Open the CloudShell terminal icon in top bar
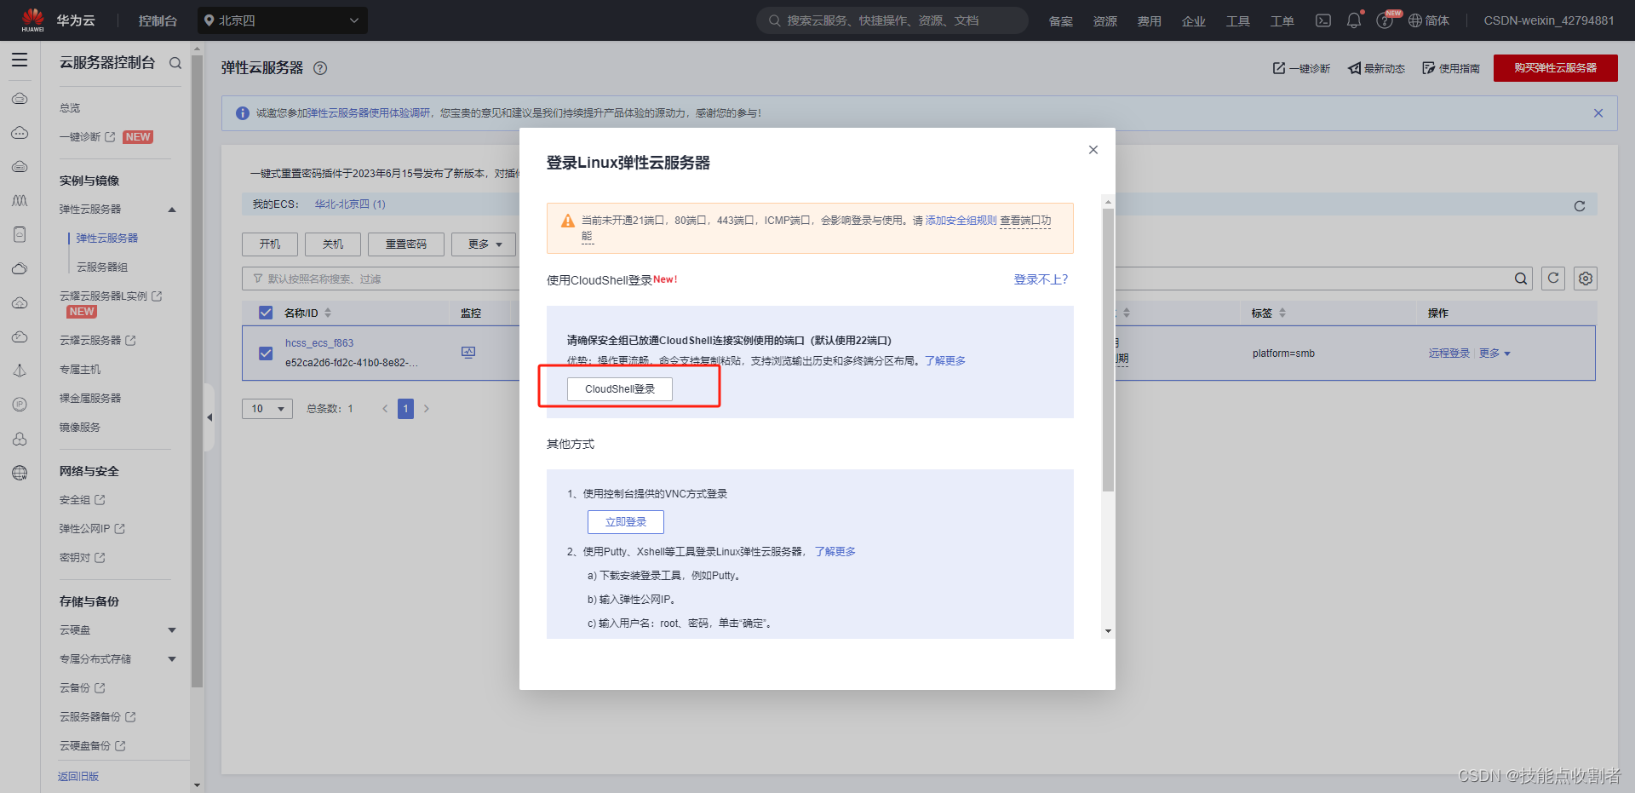 point(1323,20)
